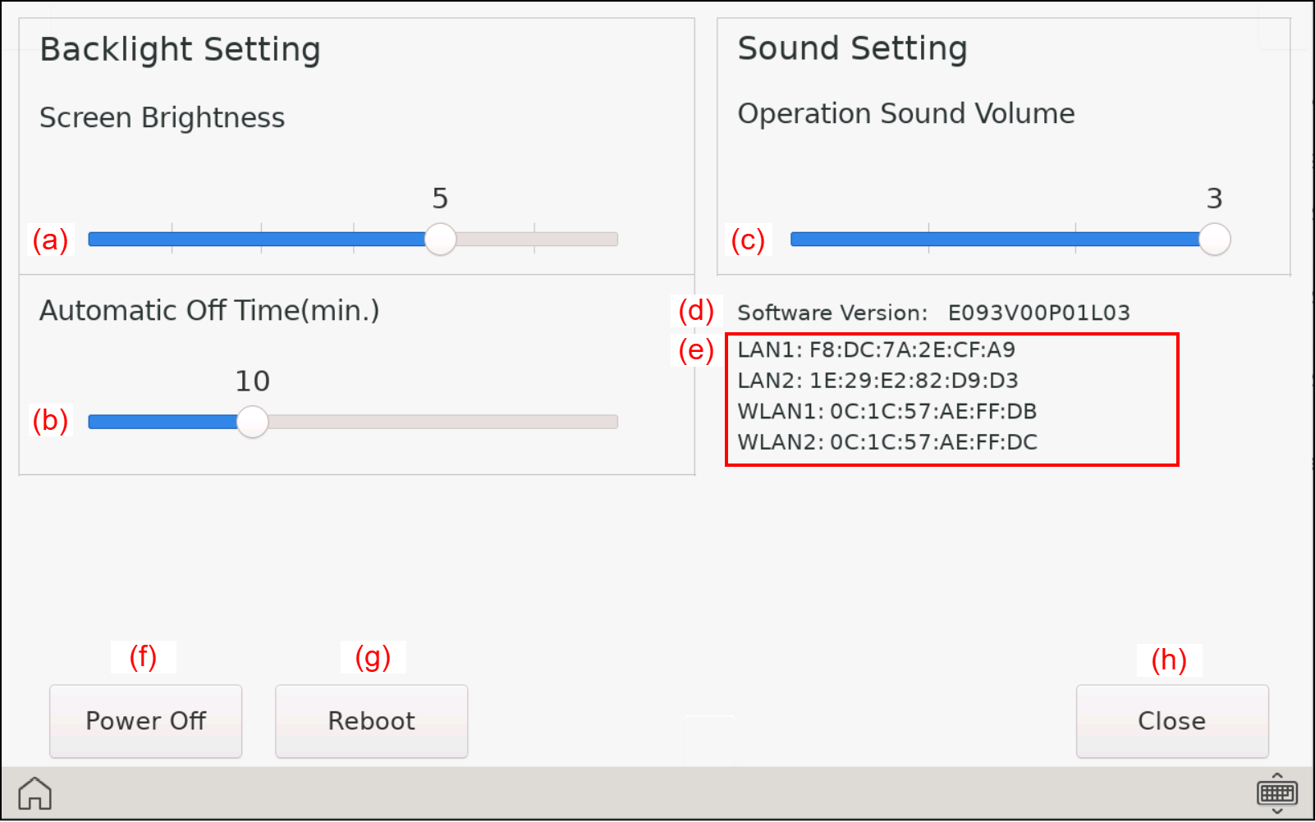Reboot the device
Image resolution: width=1315 pixels, height=822 pixels.
click(x=371, y=721)
